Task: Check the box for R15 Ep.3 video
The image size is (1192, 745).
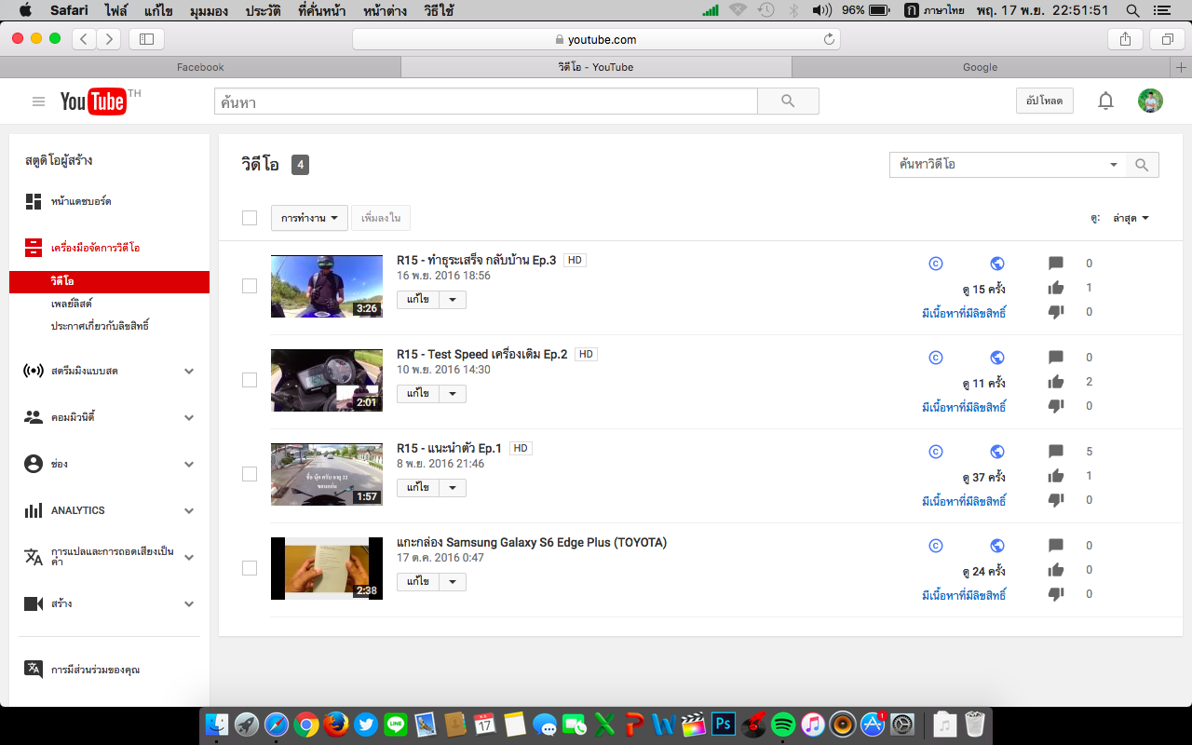Action: tap(250, 286)
